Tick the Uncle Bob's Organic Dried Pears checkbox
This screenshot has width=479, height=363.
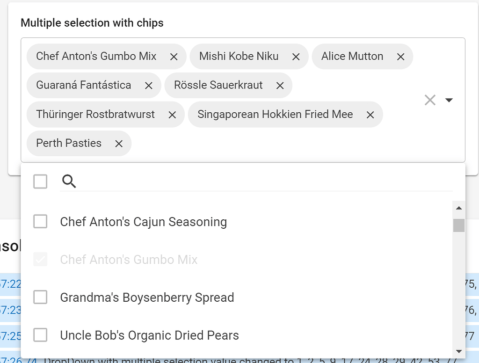tap(40, 335)
